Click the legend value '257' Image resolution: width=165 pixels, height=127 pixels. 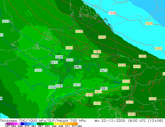tap(8, 126)
